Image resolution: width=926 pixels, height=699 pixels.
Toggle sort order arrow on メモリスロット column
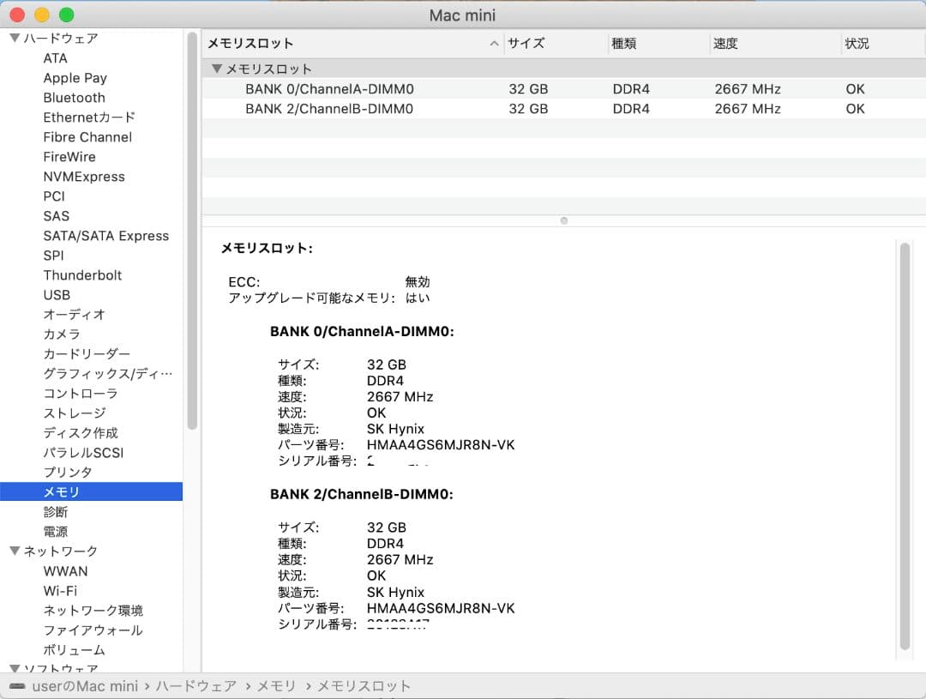494,44
